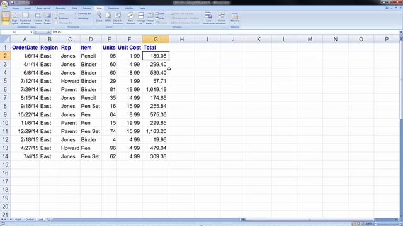Viewport: 403px width, 226px height.
Task: Select row 14 header
Action: 5,156
